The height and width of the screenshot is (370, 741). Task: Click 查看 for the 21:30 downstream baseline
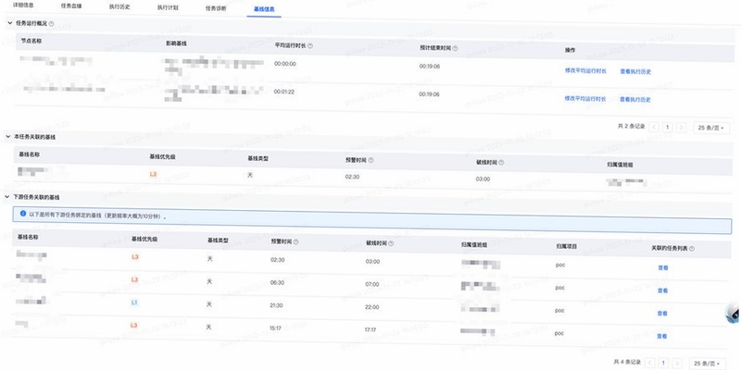(x=662, y=314)
